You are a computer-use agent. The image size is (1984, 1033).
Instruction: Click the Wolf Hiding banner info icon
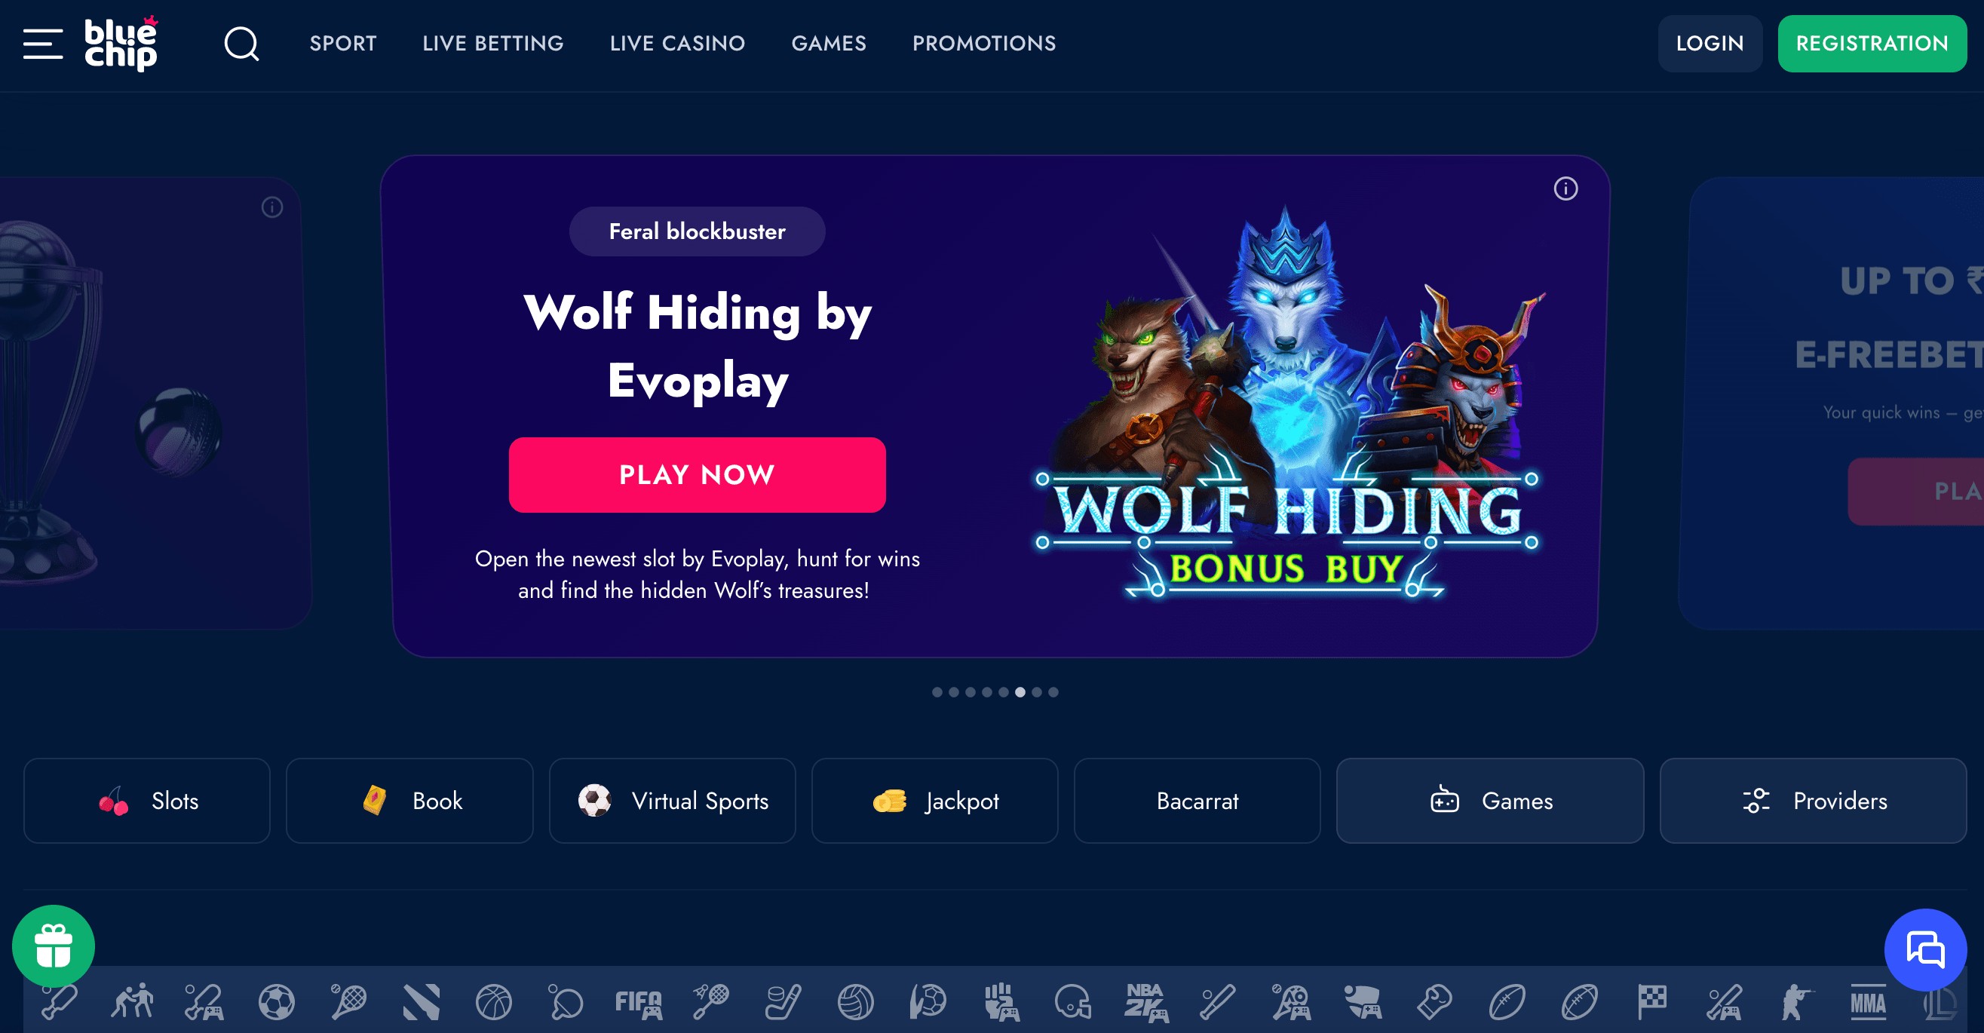(x=1565, y=189)
